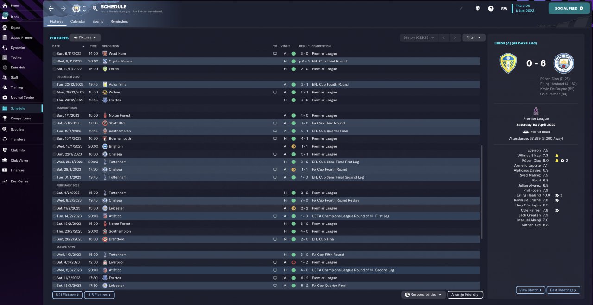The width and height of the screenshot is (593, 305).
Task: Click the search magnifier icon
Action: [95, 9]
